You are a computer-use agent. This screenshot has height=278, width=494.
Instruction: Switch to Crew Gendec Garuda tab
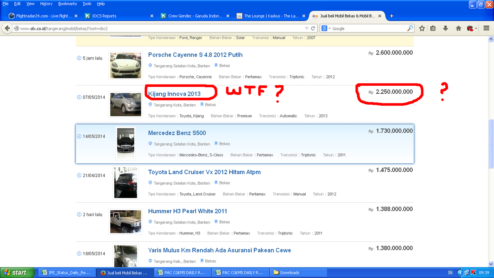(x=195, y=16)
